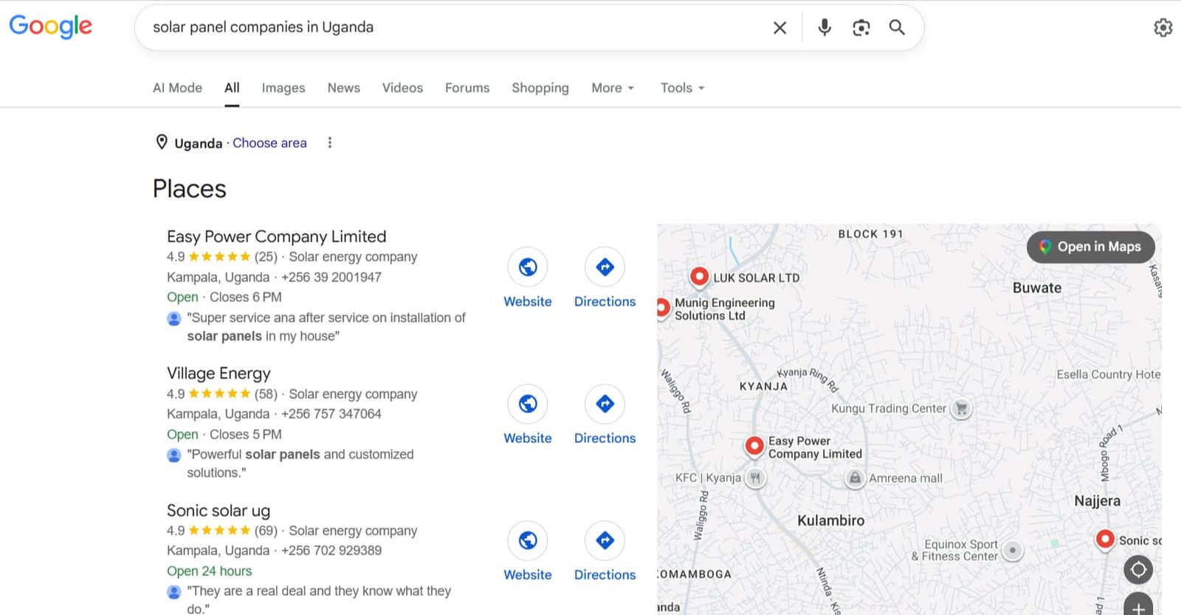
Task: Switch to Shopping tab
Action: tap(540, 88)
